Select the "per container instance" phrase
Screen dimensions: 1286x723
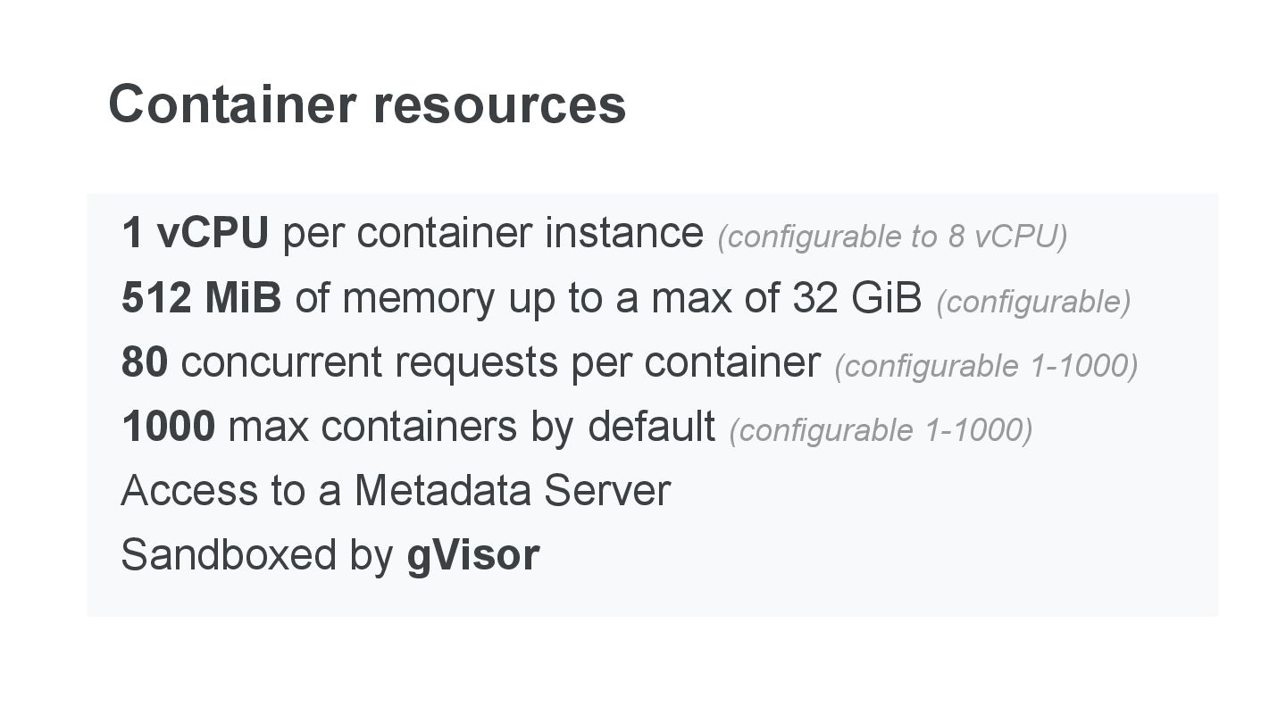492,234
